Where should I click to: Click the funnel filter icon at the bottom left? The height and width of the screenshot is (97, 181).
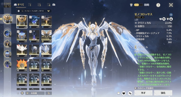[x=22, y=93]
